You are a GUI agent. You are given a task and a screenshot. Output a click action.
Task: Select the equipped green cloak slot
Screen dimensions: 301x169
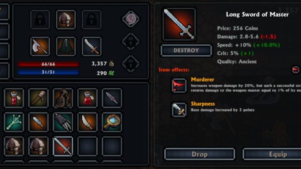coord(66,46)
